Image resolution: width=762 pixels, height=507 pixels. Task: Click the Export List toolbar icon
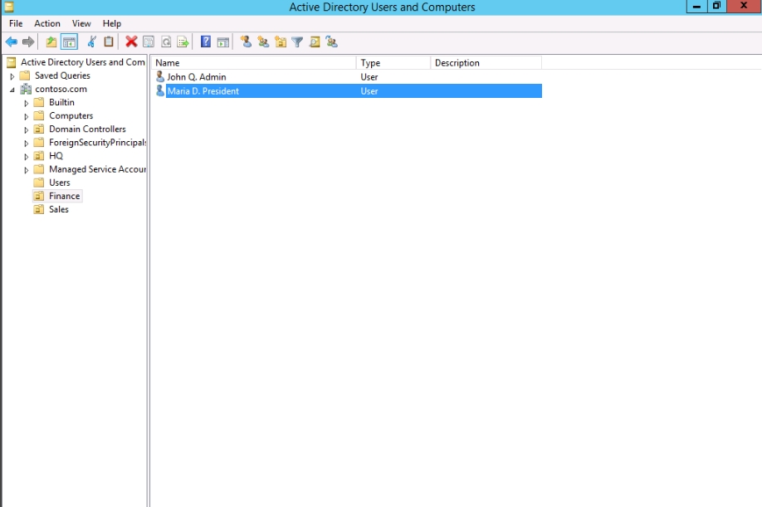coord(183,42)
